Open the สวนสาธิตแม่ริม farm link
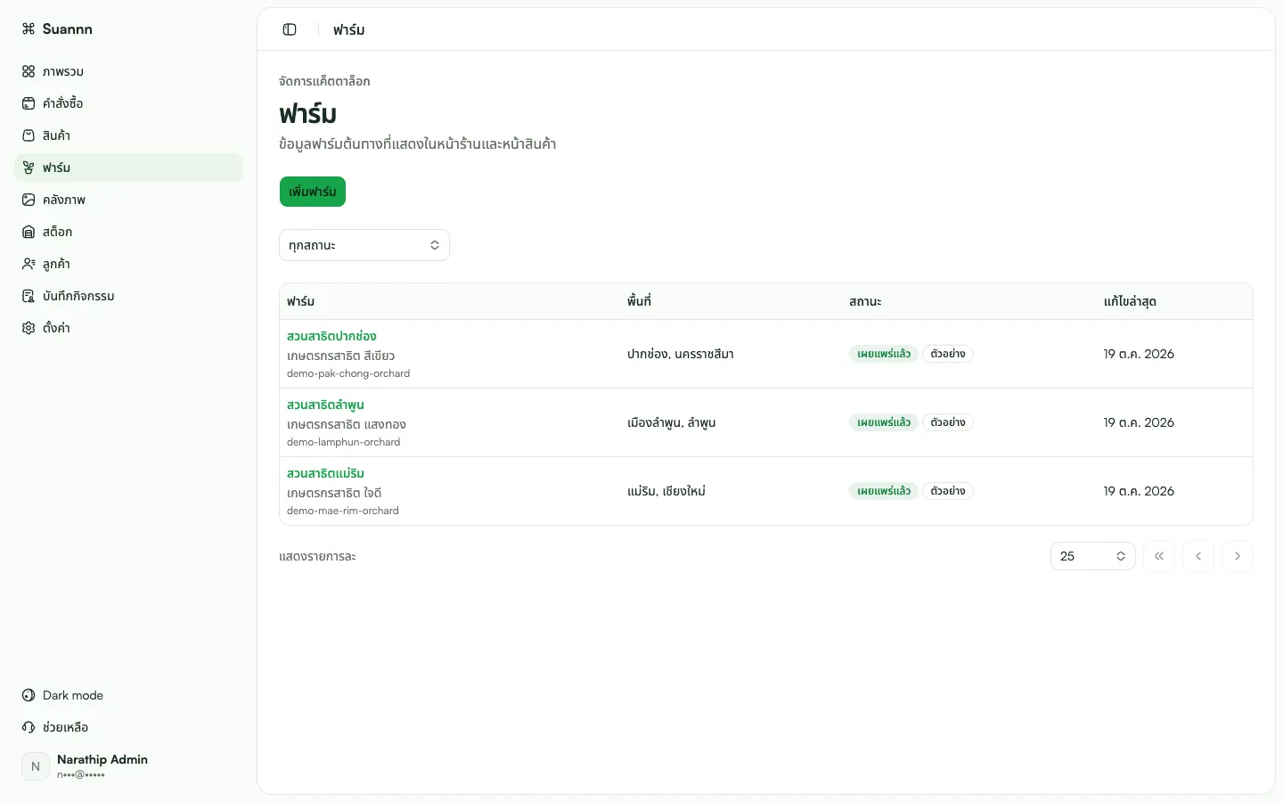This screenshot has height=802, width=1283. pyautogui.click(x=325, y=473)
